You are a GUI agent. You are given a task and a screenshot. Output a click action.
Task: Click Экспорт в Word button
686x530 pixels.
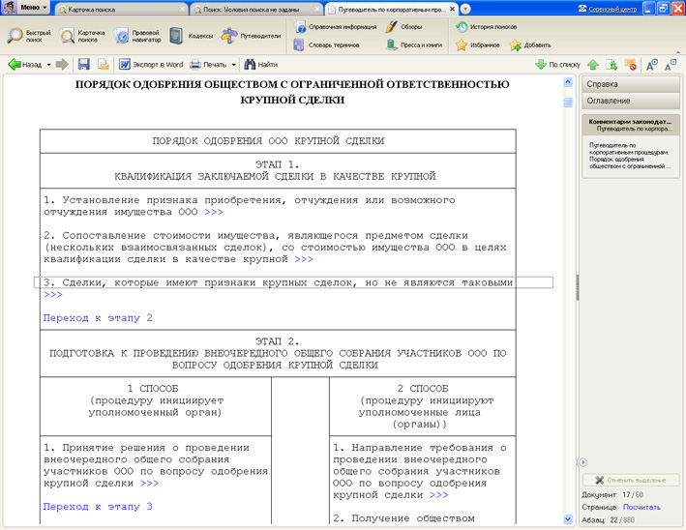[150, 65]
